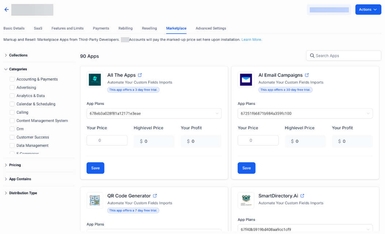The image size is (385, 234).
Task: Check the Accounting & Payments category
Action: tap(12, 79)
